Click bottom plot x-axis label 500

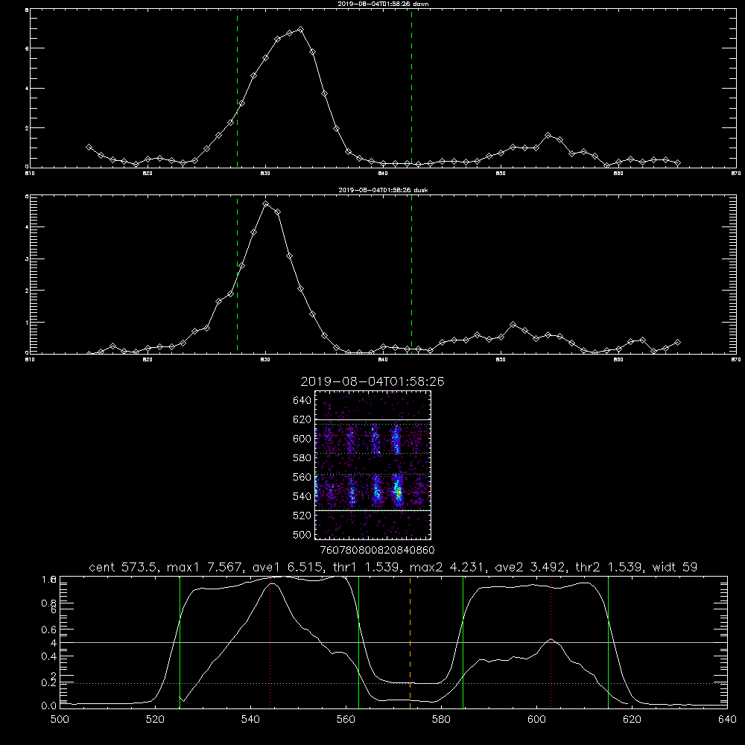pyautogui.click(x=60, y=720)
